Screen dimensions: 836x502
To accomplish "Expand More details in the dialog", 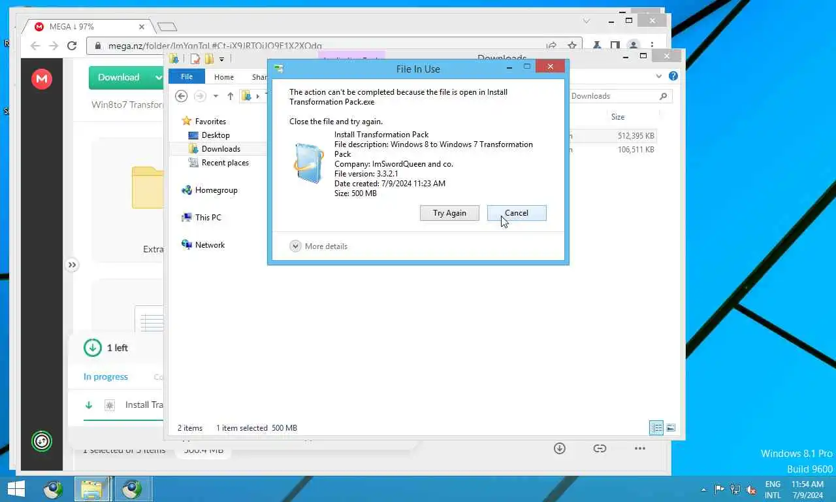I will 319,246.
